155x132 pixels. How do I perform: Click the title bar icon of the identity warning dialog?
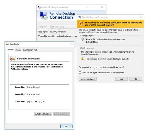click(80, 17)
